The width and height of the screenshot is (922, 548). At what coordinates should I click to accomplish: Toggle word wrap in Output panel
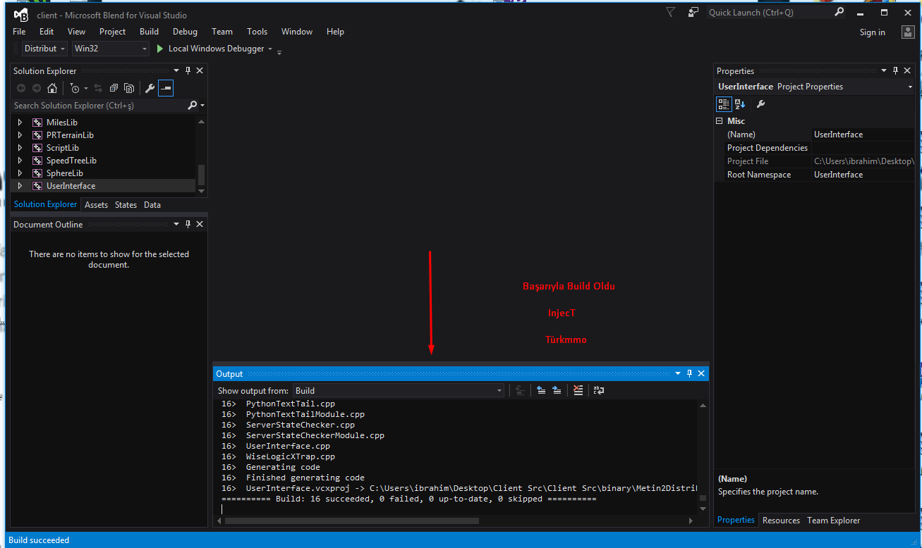point(599,390)
